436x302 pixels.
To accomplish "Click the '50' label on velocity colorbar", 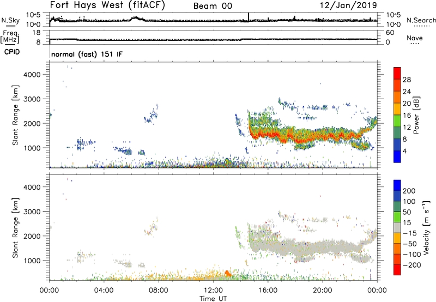I will (x=407, y=212).
